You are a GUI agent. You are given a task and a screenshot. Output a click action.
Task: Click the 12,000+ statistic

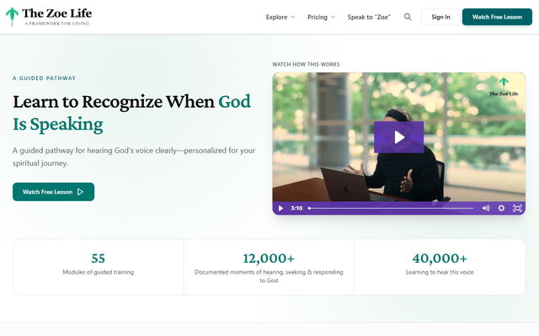[269, 259]
